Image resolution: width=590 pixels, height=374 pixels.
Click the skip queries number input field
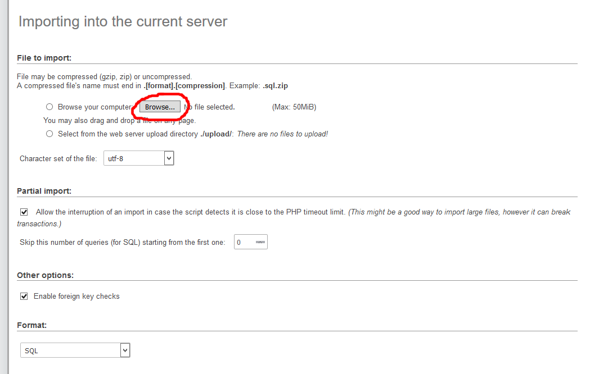[245, 242]
